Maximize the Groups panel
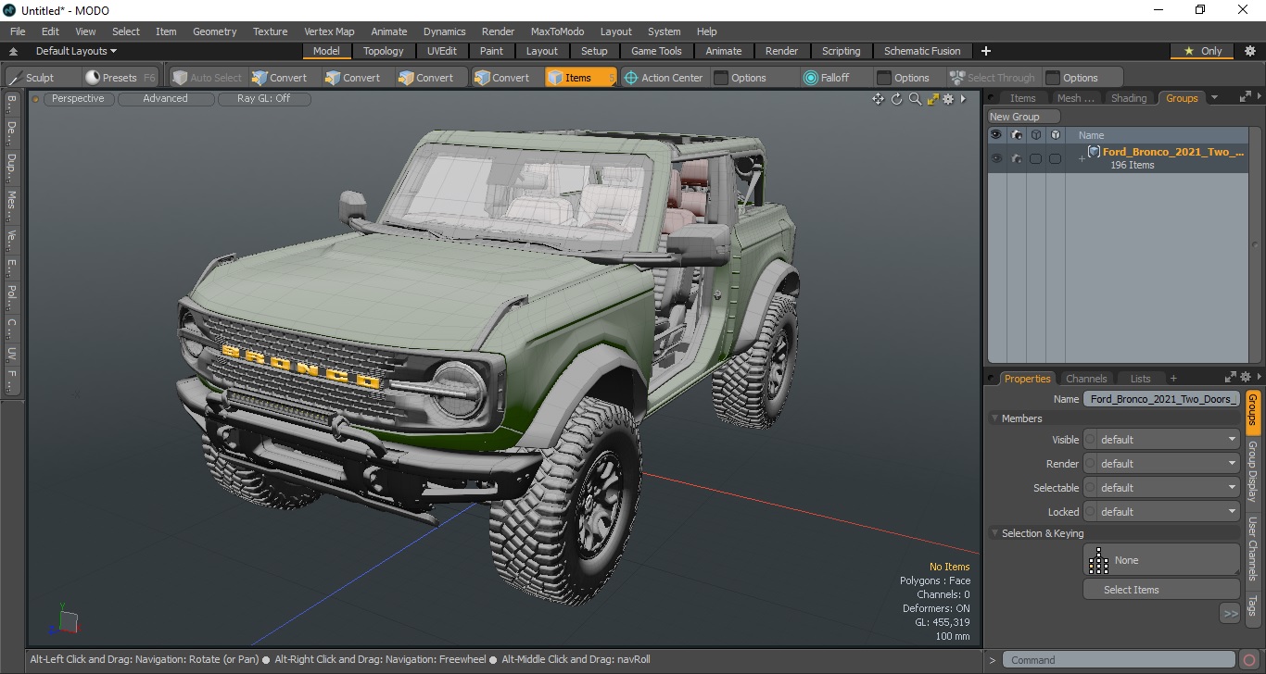Image resolution: width=1266 pixels, height=674 pixels. [x=1245, y=96]
